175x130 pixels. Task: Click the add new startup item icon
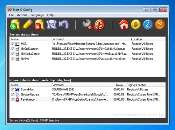click(15, 24)
